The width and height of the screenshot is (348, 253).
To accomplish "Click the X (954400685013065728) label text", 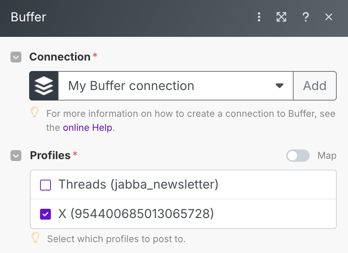I will [136, 214].
